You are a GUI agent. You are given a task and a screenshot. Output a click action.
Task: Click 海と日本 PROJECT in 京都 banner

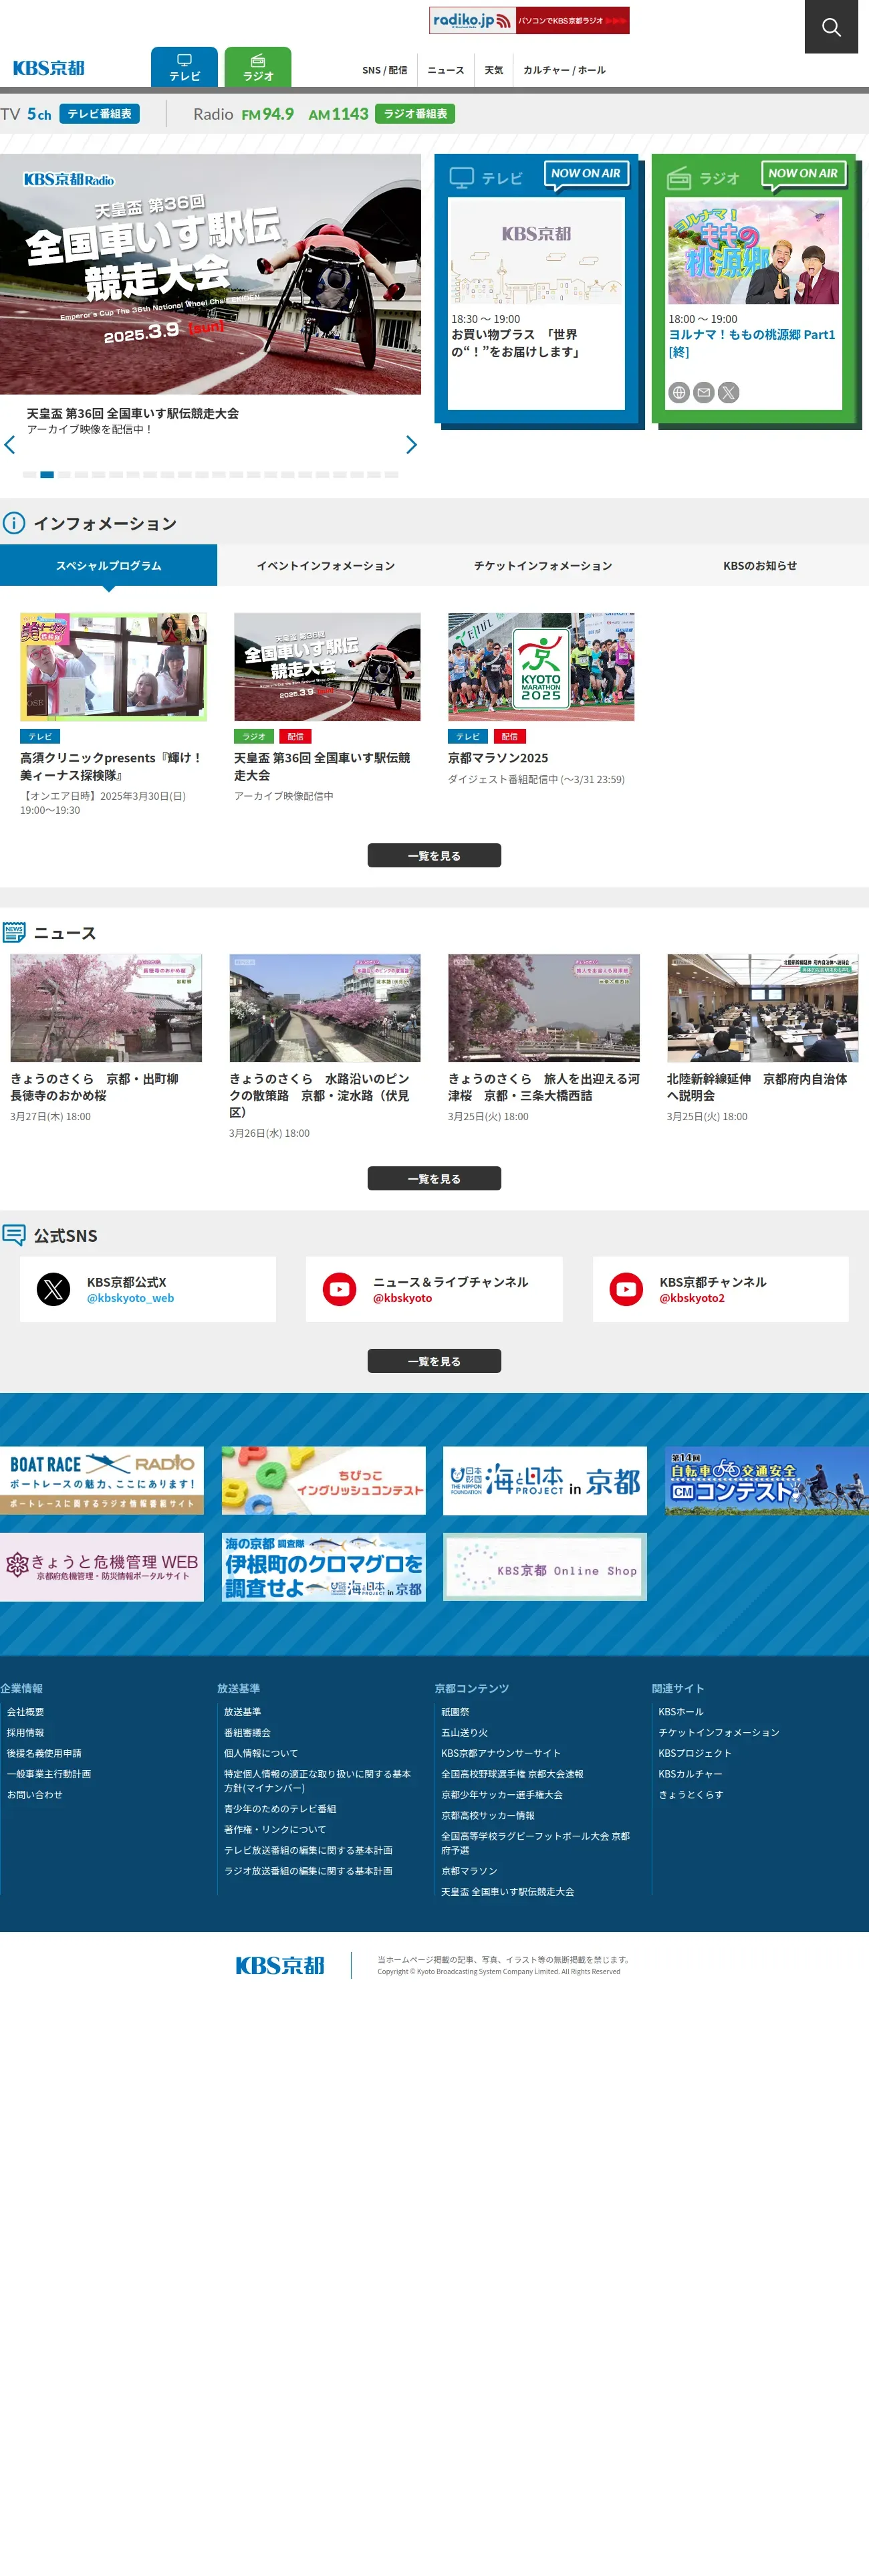545,1480
